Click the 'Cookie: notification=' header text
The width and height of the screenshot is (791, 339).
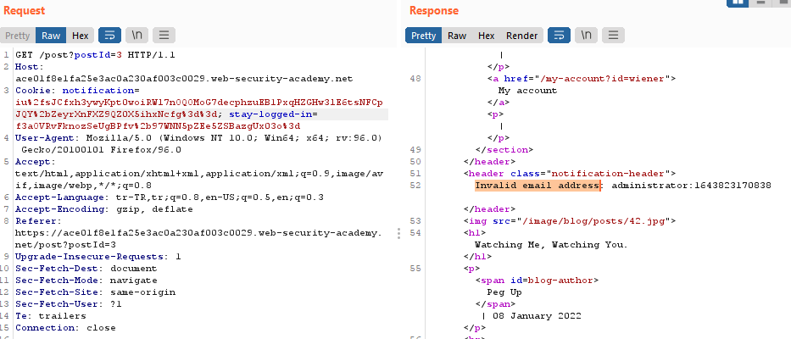77,91
